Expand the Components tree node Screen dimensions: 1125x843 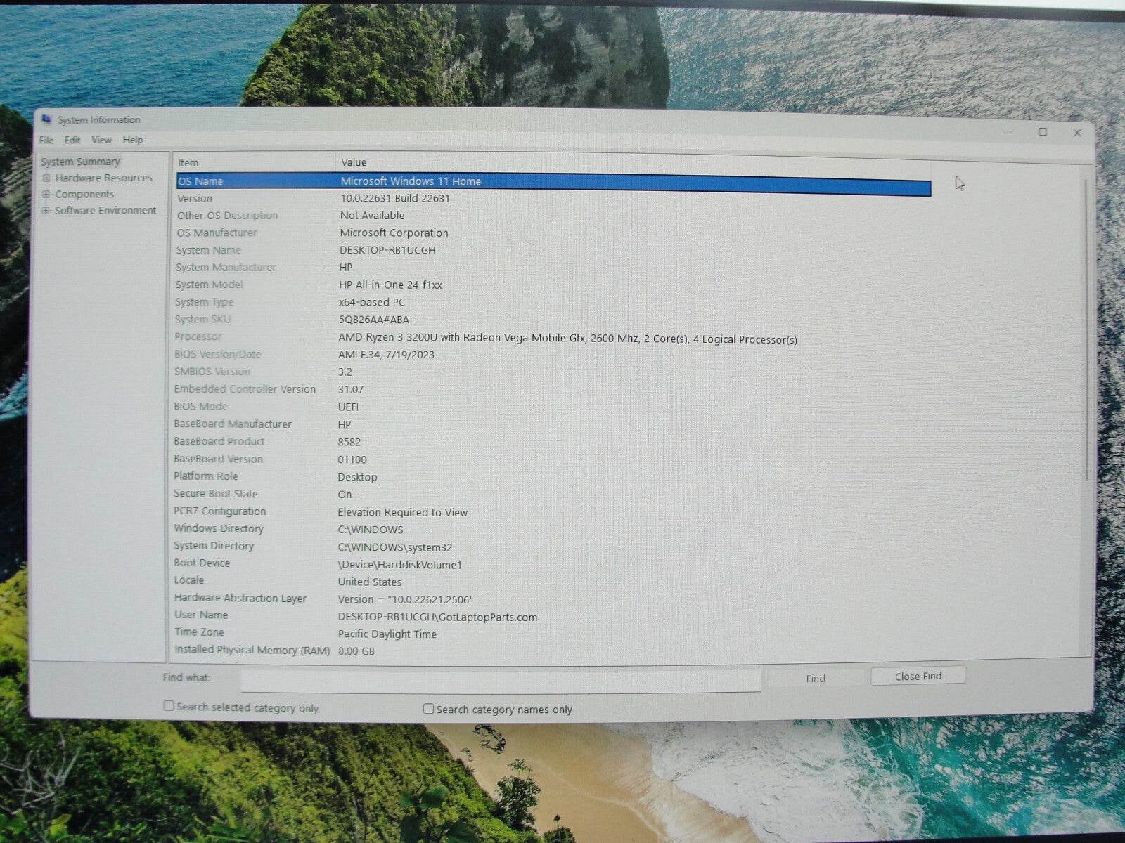tap(48, 194)
